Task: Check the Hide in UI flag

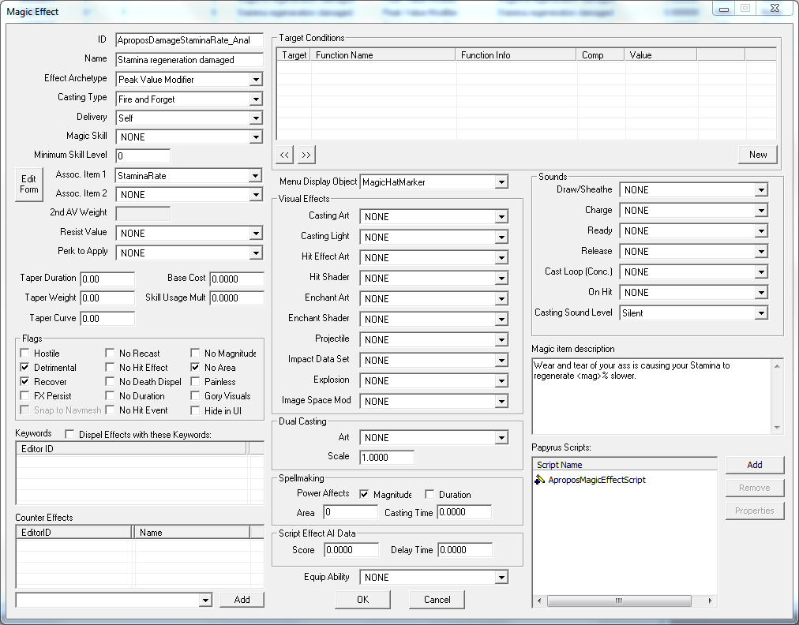Action: click(x=195, y=410)
